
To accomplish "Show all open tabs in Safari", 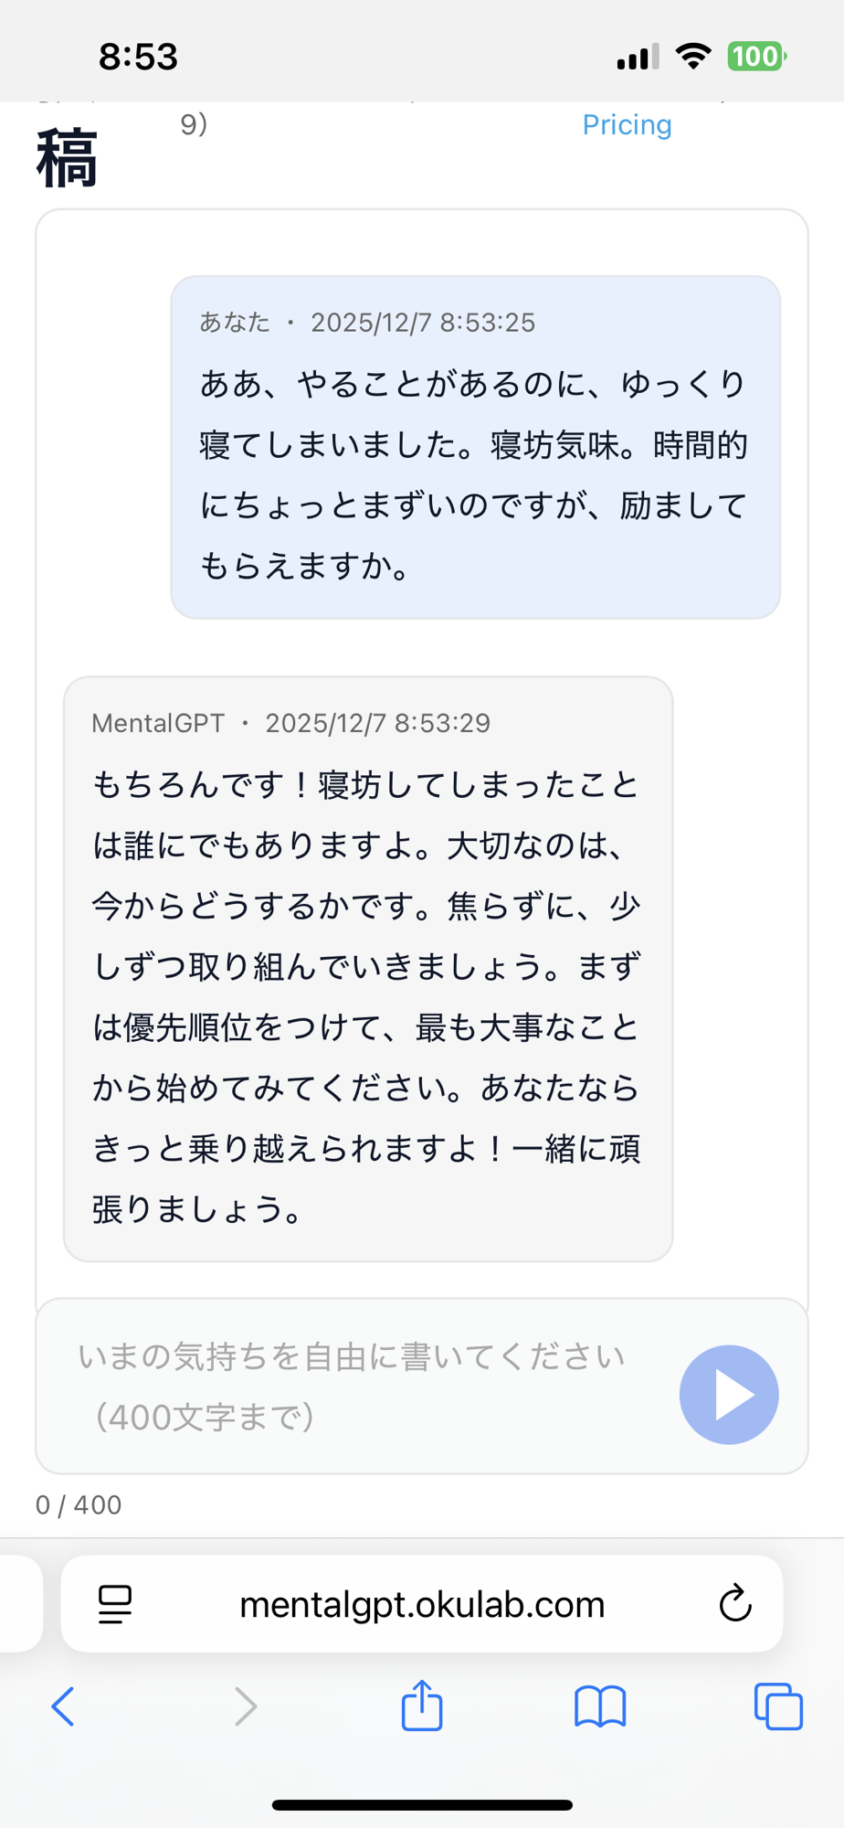I will [x=778, y=1706].
